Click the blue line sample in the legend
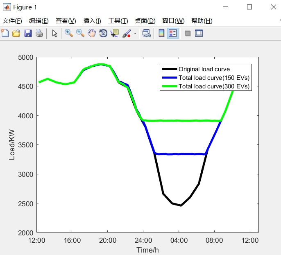This screenshot has height=255, width=281. (170, 77)
